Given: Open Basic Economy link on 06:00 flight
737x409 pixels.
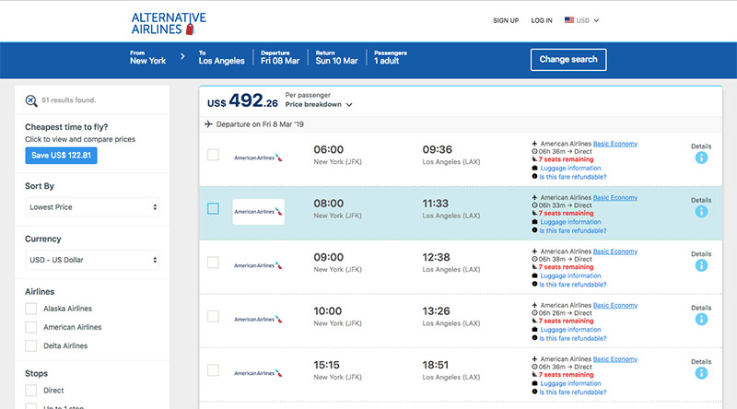Looking at the screenshot, I should click(614, 144).
